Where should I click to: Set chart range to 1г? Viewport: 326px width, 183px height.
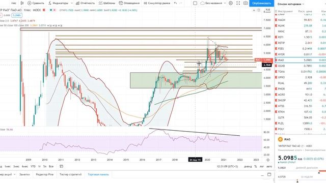point(39,166)
